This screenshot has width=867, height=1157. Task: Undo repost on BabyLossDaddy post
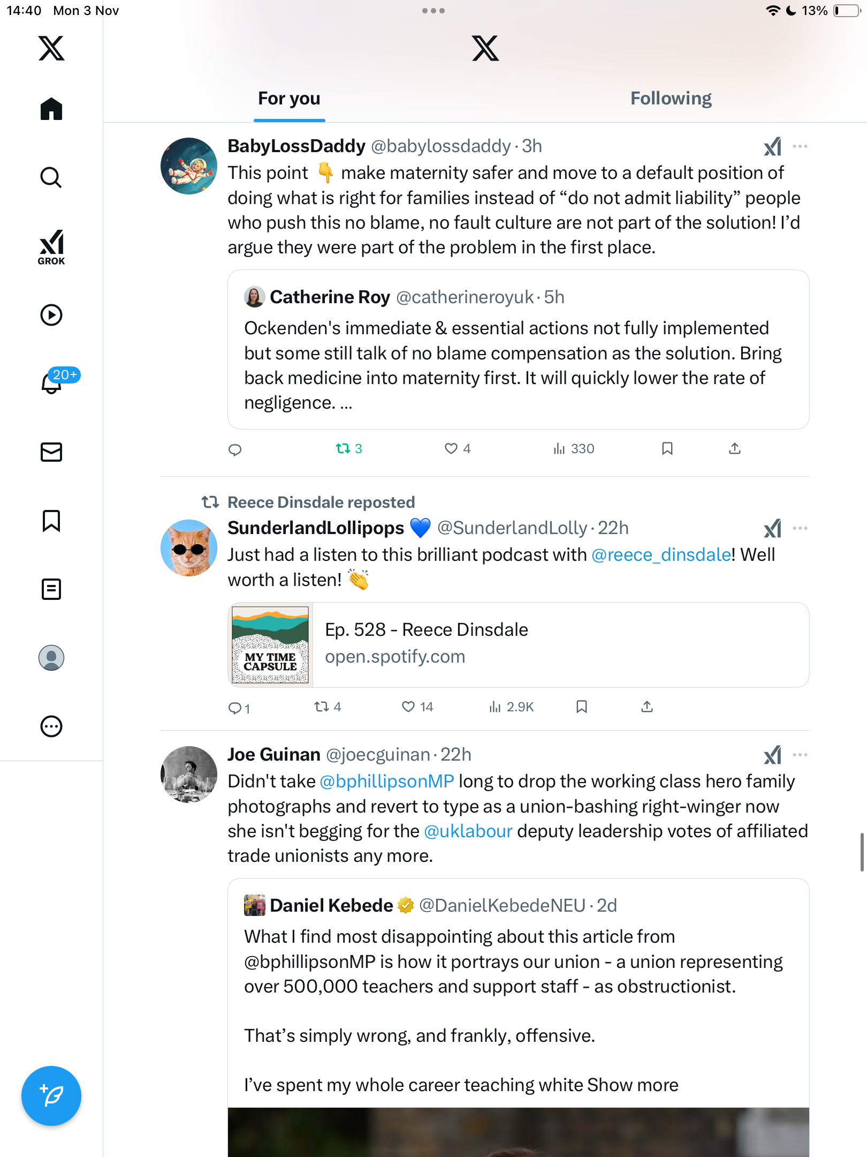click(343, 448)
